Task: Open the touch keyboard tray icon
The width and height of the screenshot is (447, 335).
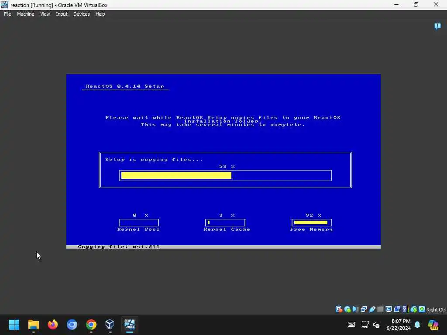Action: tap(351, 325)
